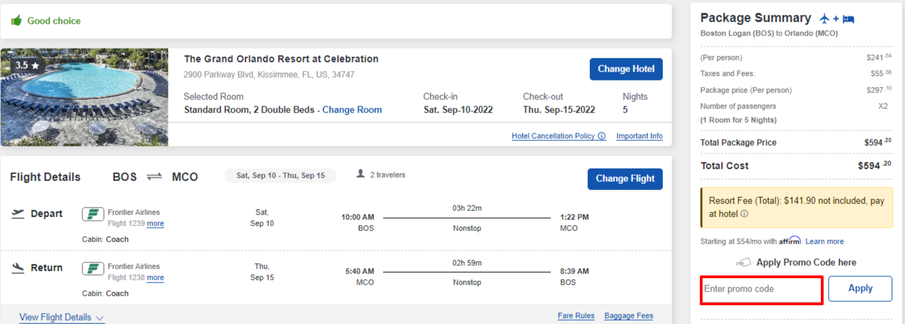905x324 pixels.
Task: Click the Check-in date Sat. Sep-10-2022
Action: (460, 110)
